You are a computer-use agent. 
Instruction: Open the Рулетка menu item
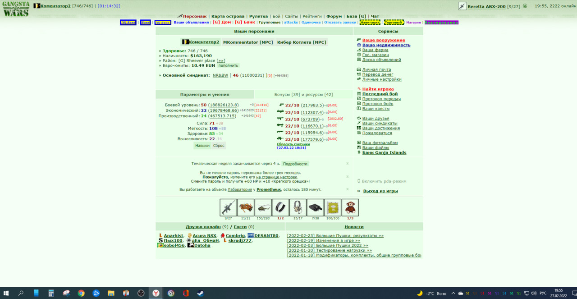[258, 16]
